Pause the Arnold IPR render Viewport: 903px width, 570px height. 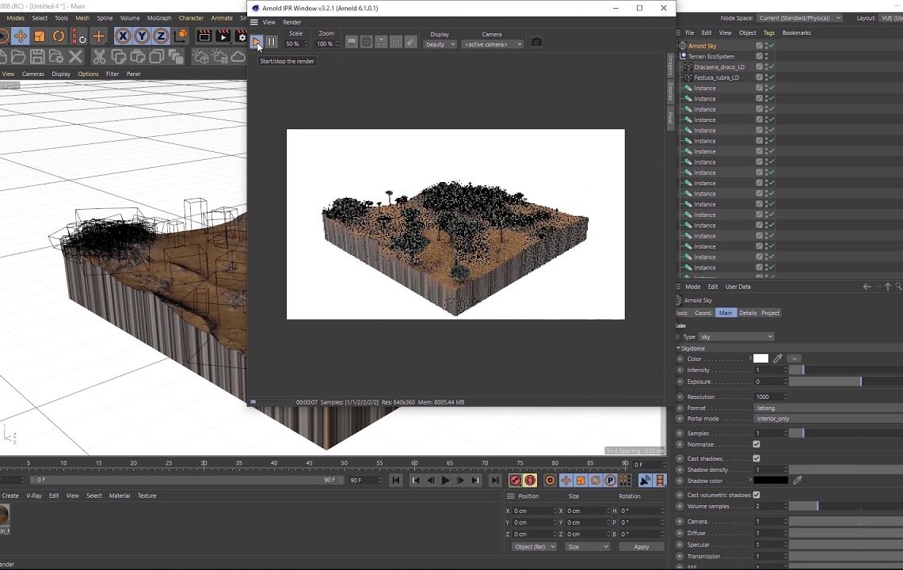coord(272,42)
